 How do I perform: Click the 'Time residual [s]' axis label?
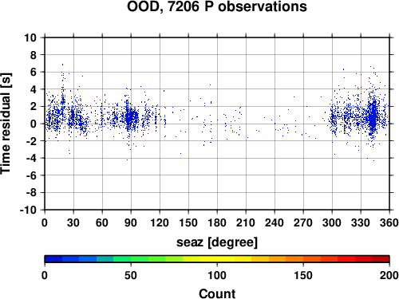(6, 124)
